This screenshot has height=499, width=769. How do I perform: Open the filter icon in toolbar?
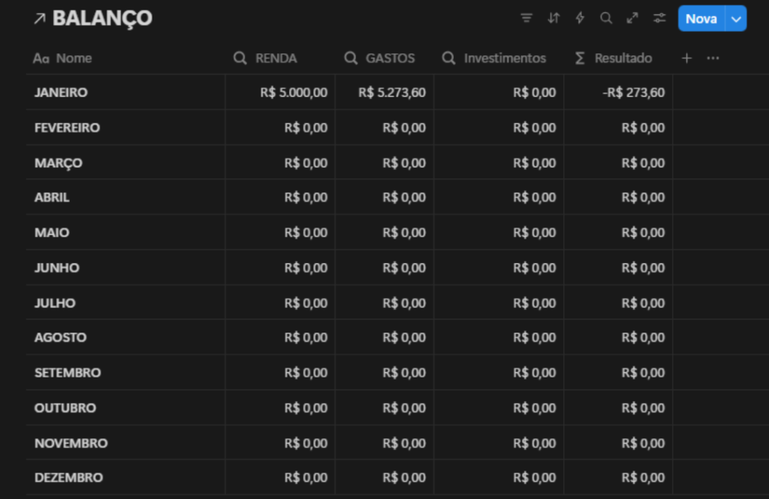click(526, 18)
